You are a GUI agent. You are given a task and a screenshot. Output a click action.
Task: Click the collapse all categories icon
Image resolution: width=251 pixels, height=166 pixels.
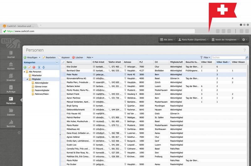44,67
